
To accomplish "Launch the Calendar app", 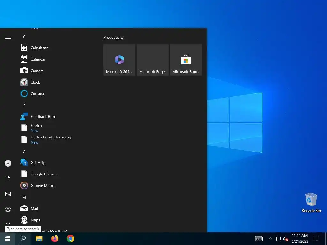I will [56, 59].
